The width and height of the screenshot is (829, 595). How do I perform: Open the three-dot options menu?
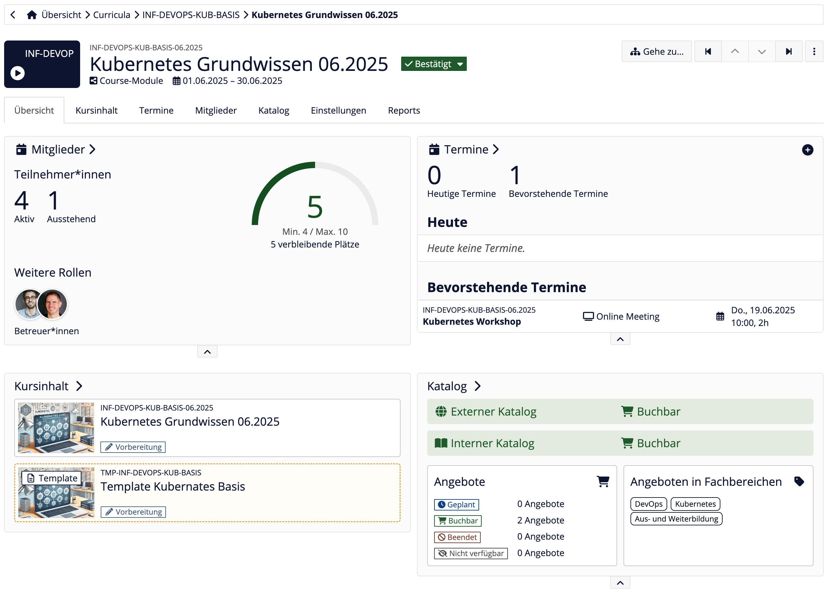pos(814,51)
